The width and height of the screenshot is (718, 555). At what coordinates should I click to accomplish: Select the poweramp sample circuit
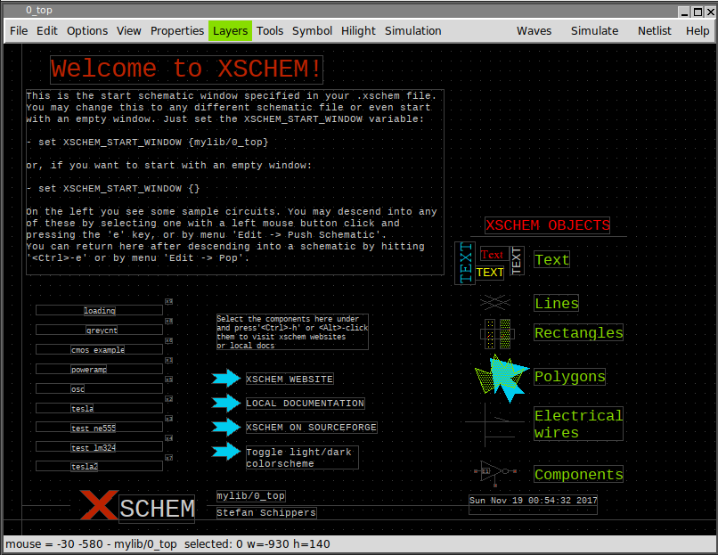99,369
